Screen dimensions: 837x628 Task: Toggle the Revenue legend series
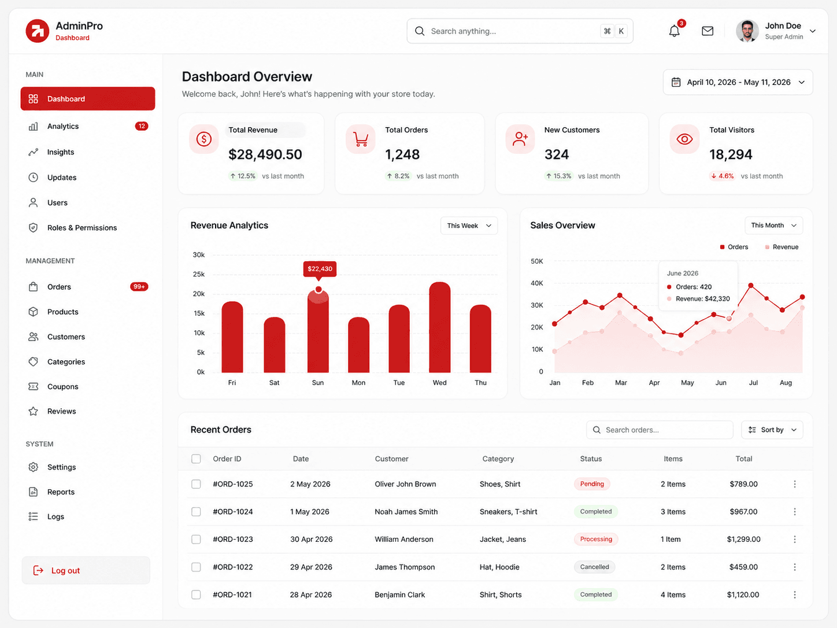[x=782, y=247]
